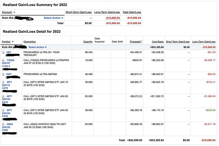The width and height of the screenshot is (219, 146).
Task: Select the PROSHARES ULTRA S&P500 description
Action: pyautogui.click(x=40, y=74)
